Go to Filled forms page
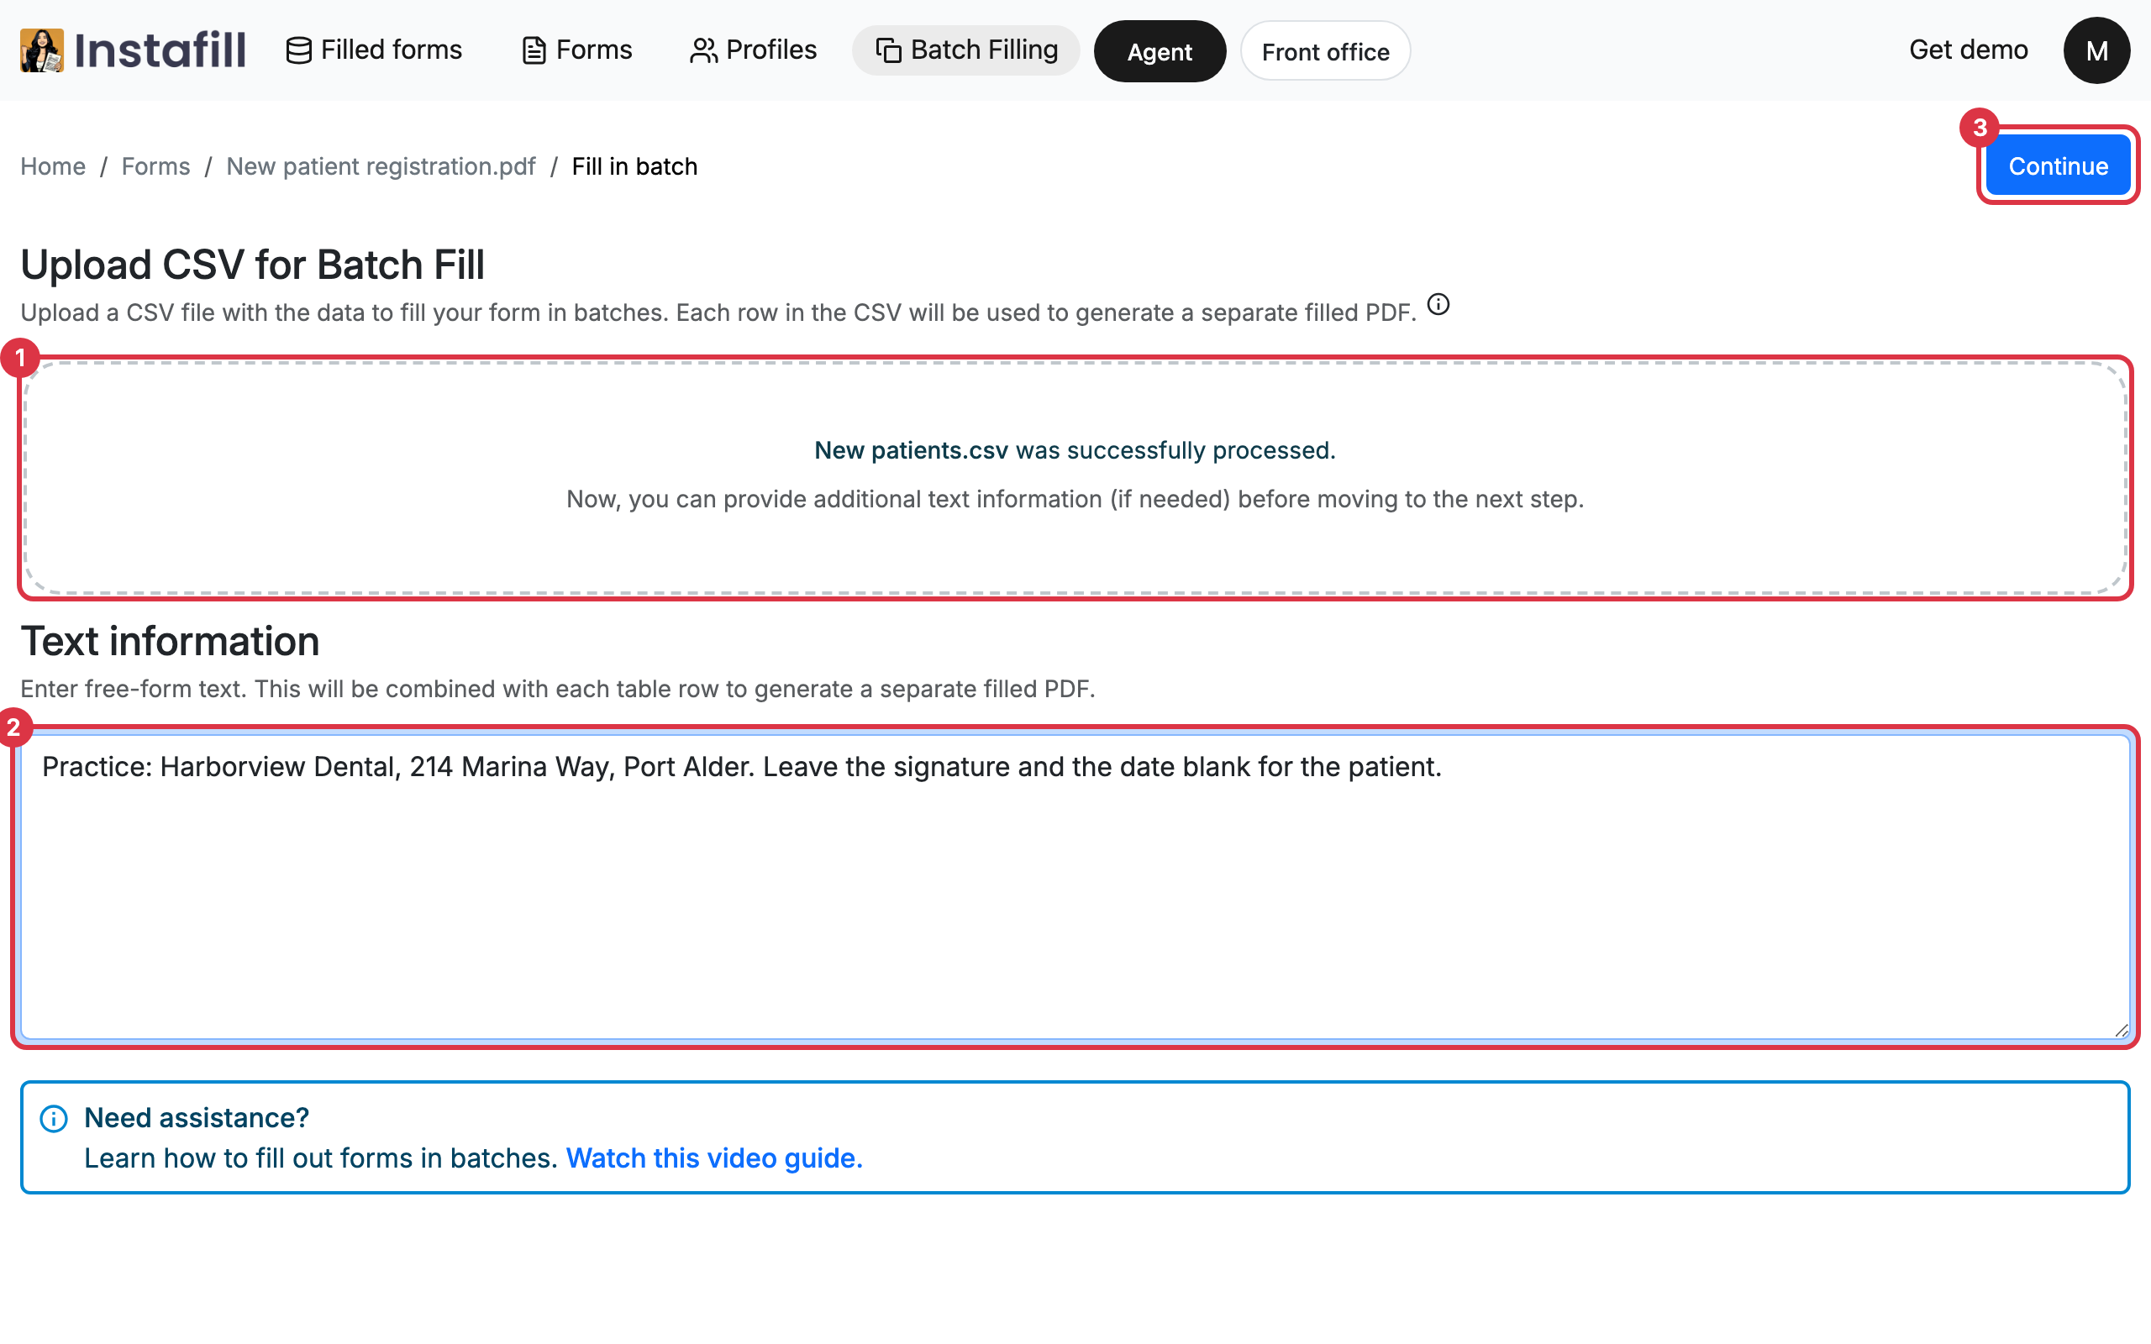Image resolution: width=2151 pixels, height=1344 pixels. pyautogui.click(x=374, y=50)
